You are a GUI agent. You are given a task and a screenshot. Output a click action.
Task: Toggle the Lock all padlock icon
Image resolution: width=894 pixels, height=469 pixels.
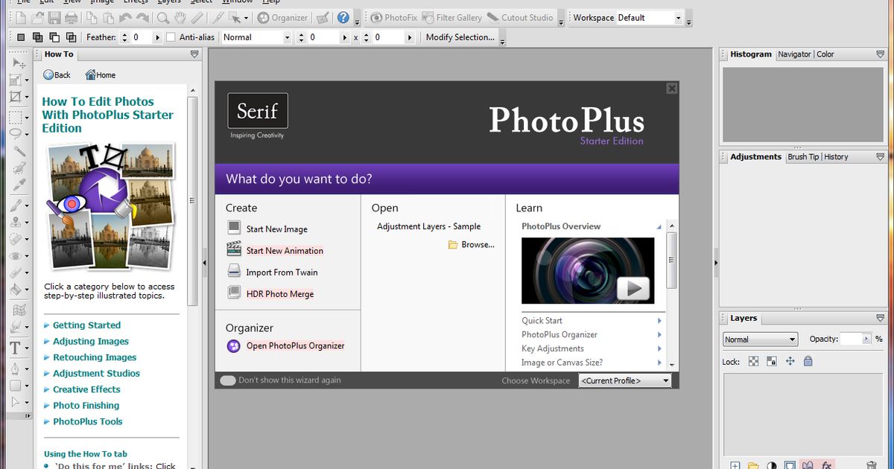coord(808,361)
